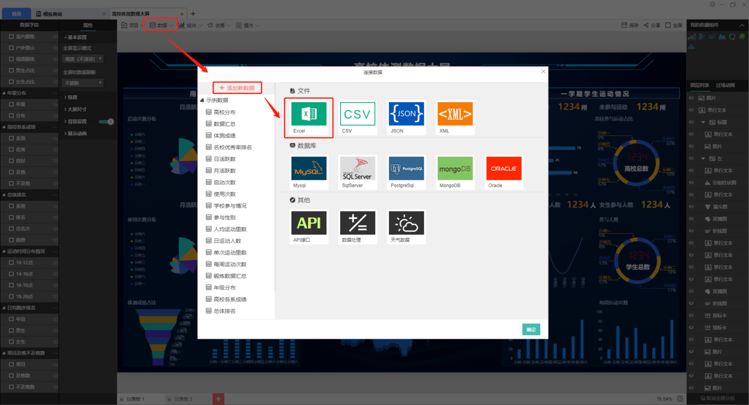Open the 动画 toolbar menu
Image resolution: width=749 pixels, height=405 pixels.
(219, 25)
